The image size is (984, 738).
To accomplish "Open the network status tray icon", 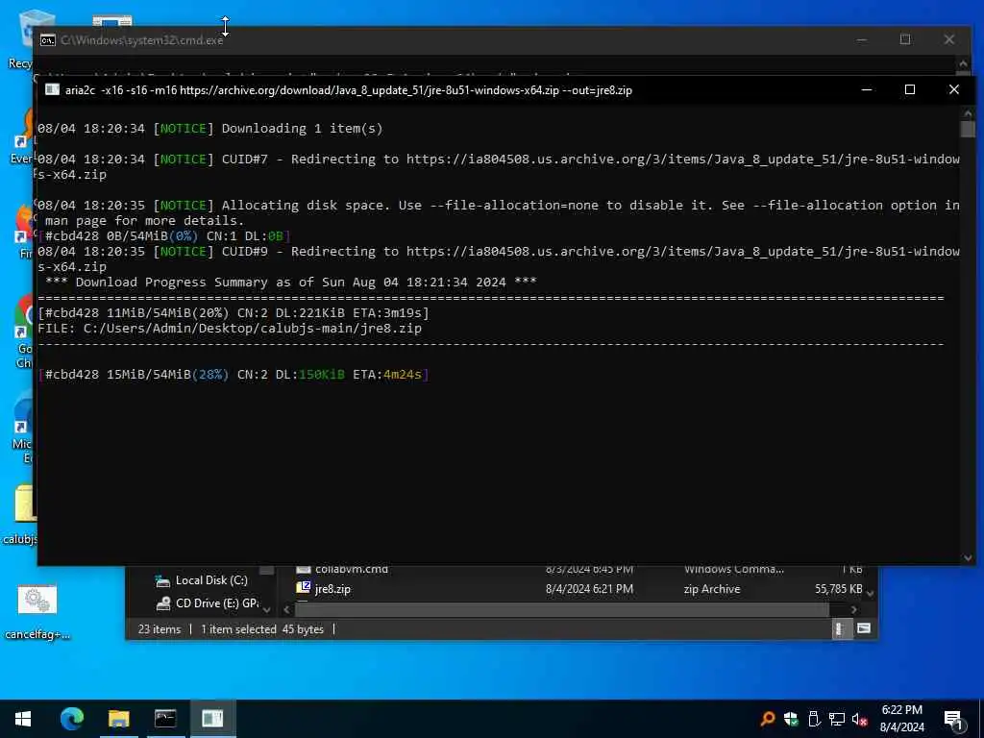I will [x=837, y=719].
